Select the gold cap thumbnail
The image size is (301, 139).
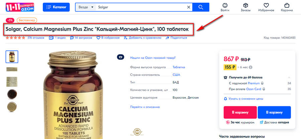[12, 107]
